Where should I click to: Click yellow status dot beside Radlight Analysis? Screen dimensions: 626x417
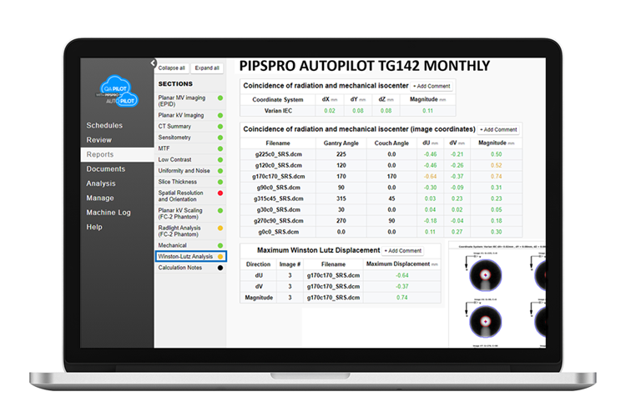point(220,229)
